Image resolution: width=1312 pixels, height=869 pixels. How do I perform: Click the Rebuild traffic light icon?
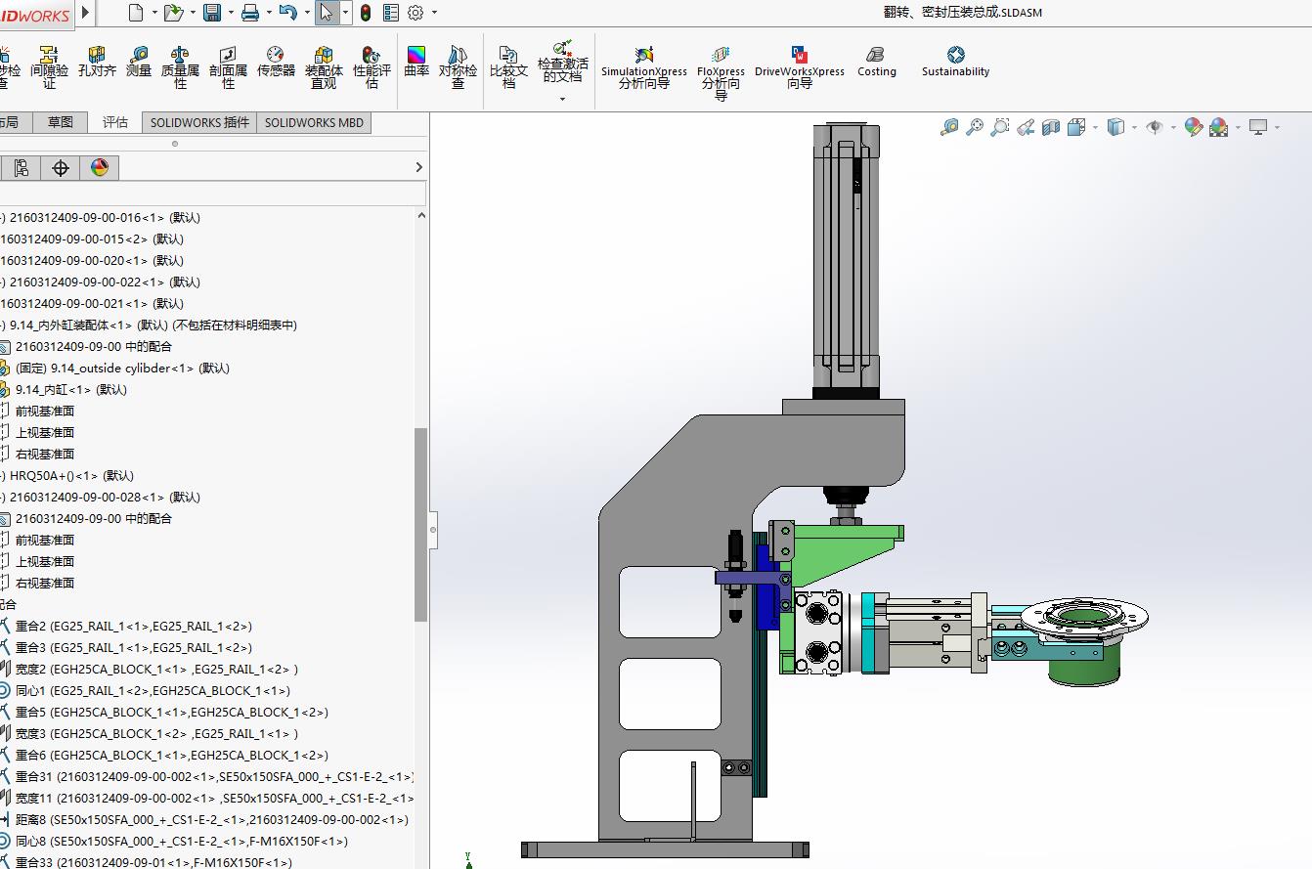pos(366,13)
